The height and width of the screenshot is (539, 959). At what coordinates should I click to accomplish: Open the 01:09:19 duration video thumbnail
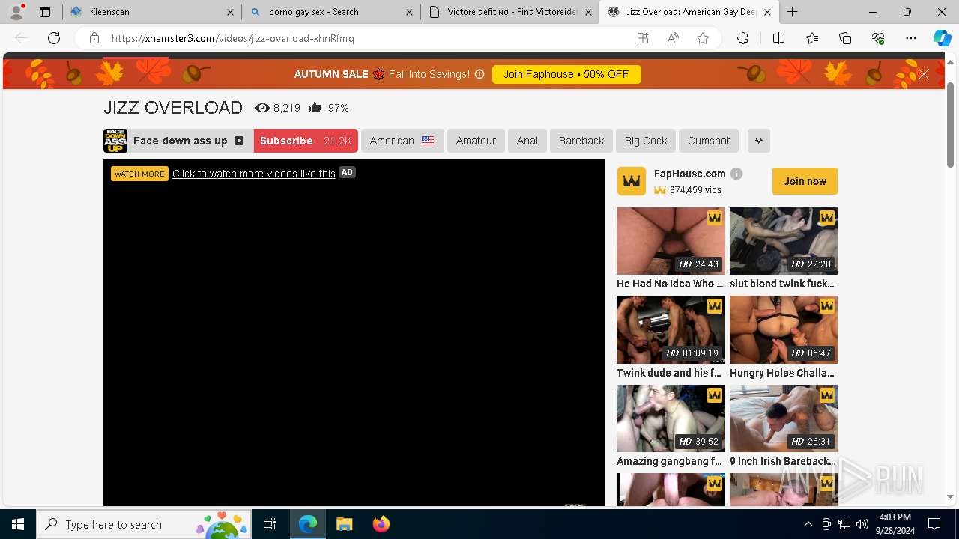671,329
